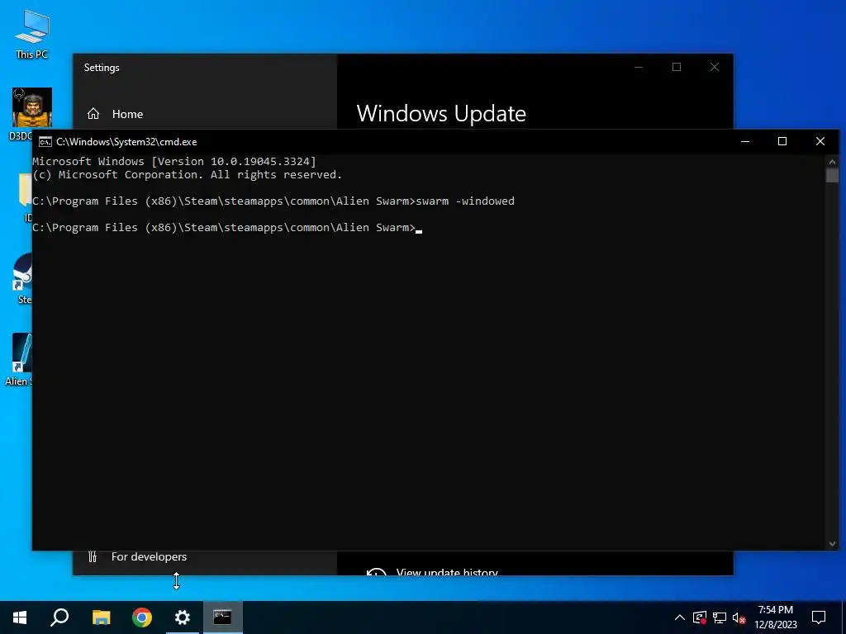Click Command Prompt taskbar button
This screenshot has width=846, height=634.
point(222,617)
